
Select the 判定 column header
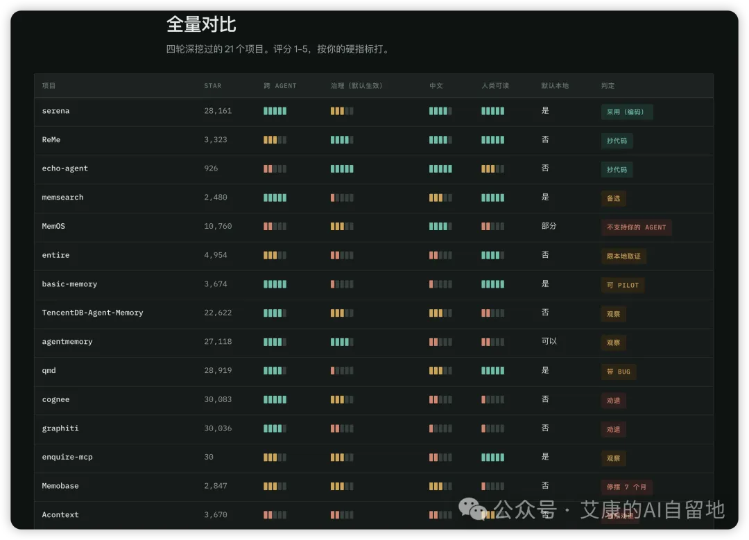(608, 86)
